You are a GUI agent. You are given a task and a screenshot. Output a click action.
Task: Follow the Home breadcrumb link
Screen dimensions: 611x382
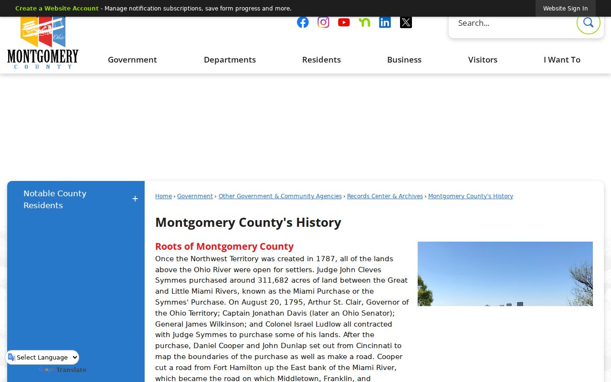pos(163,196)
